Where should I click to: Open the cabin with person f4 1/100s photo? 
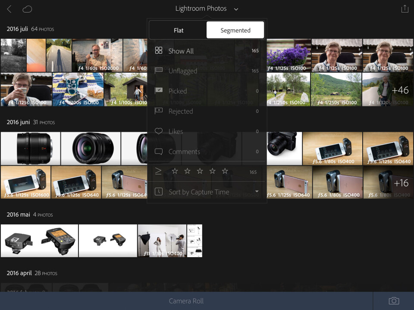tap(125, 90)
